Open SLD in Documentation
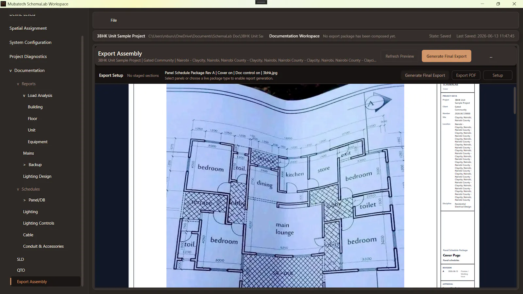 point(20,259)
